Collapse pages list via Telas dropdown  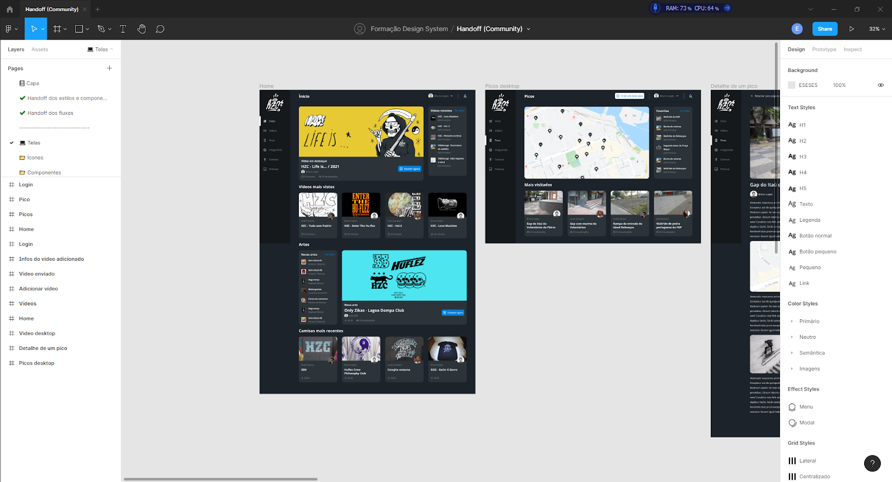[101, 49]
